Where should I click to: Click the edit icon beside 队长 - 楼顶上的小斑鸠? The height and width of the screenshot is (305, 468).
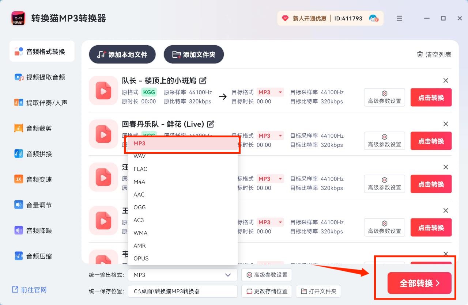point(203,81)
